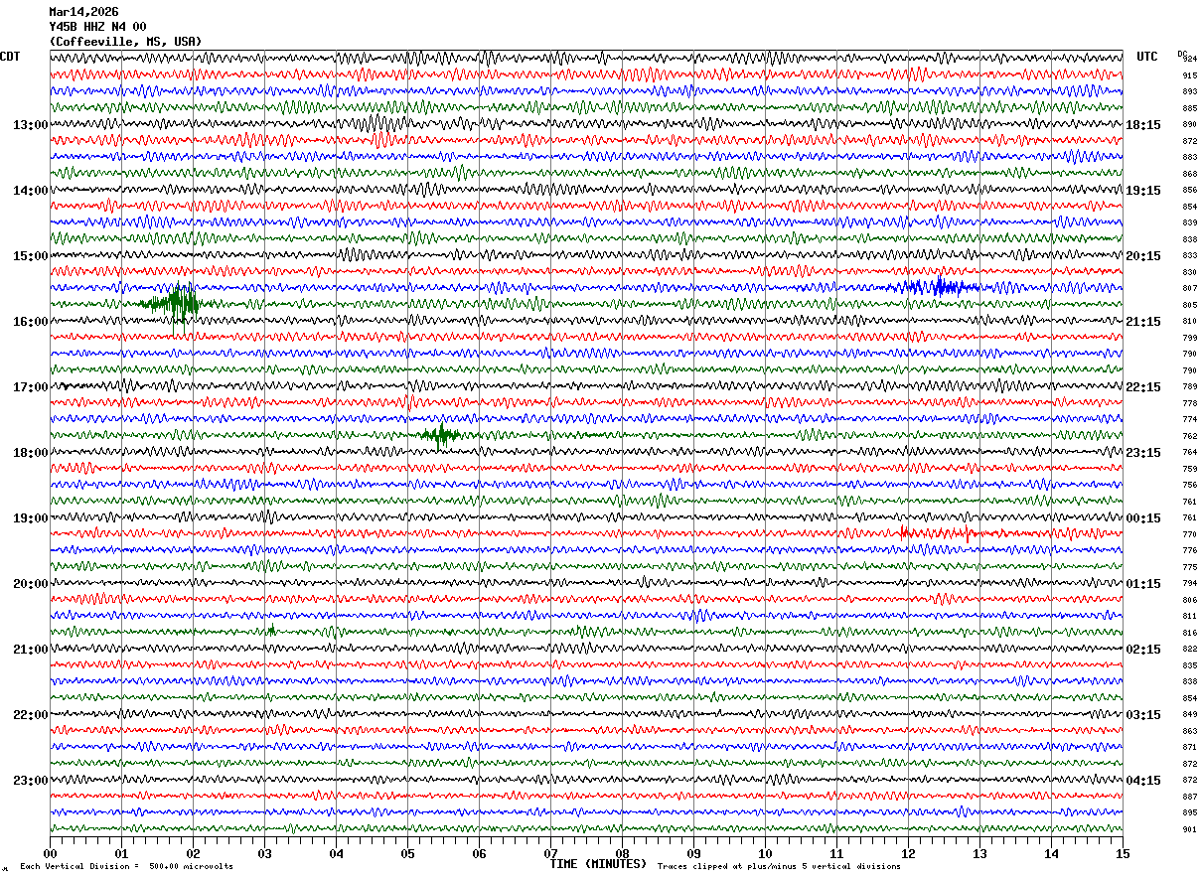Viewport: 1202px width, 880px height.
Task: Click the TIME (MINUTES) axis title
Action: point(598,864)
